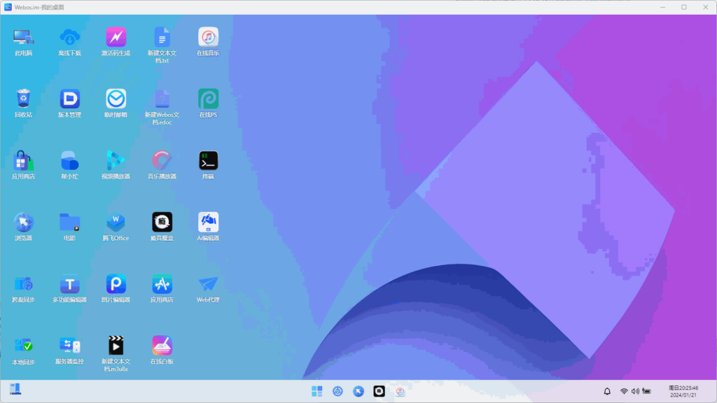The image size is (717, 403).
Task: Open the 在线白板 whiteboard app
Action: 162,346
